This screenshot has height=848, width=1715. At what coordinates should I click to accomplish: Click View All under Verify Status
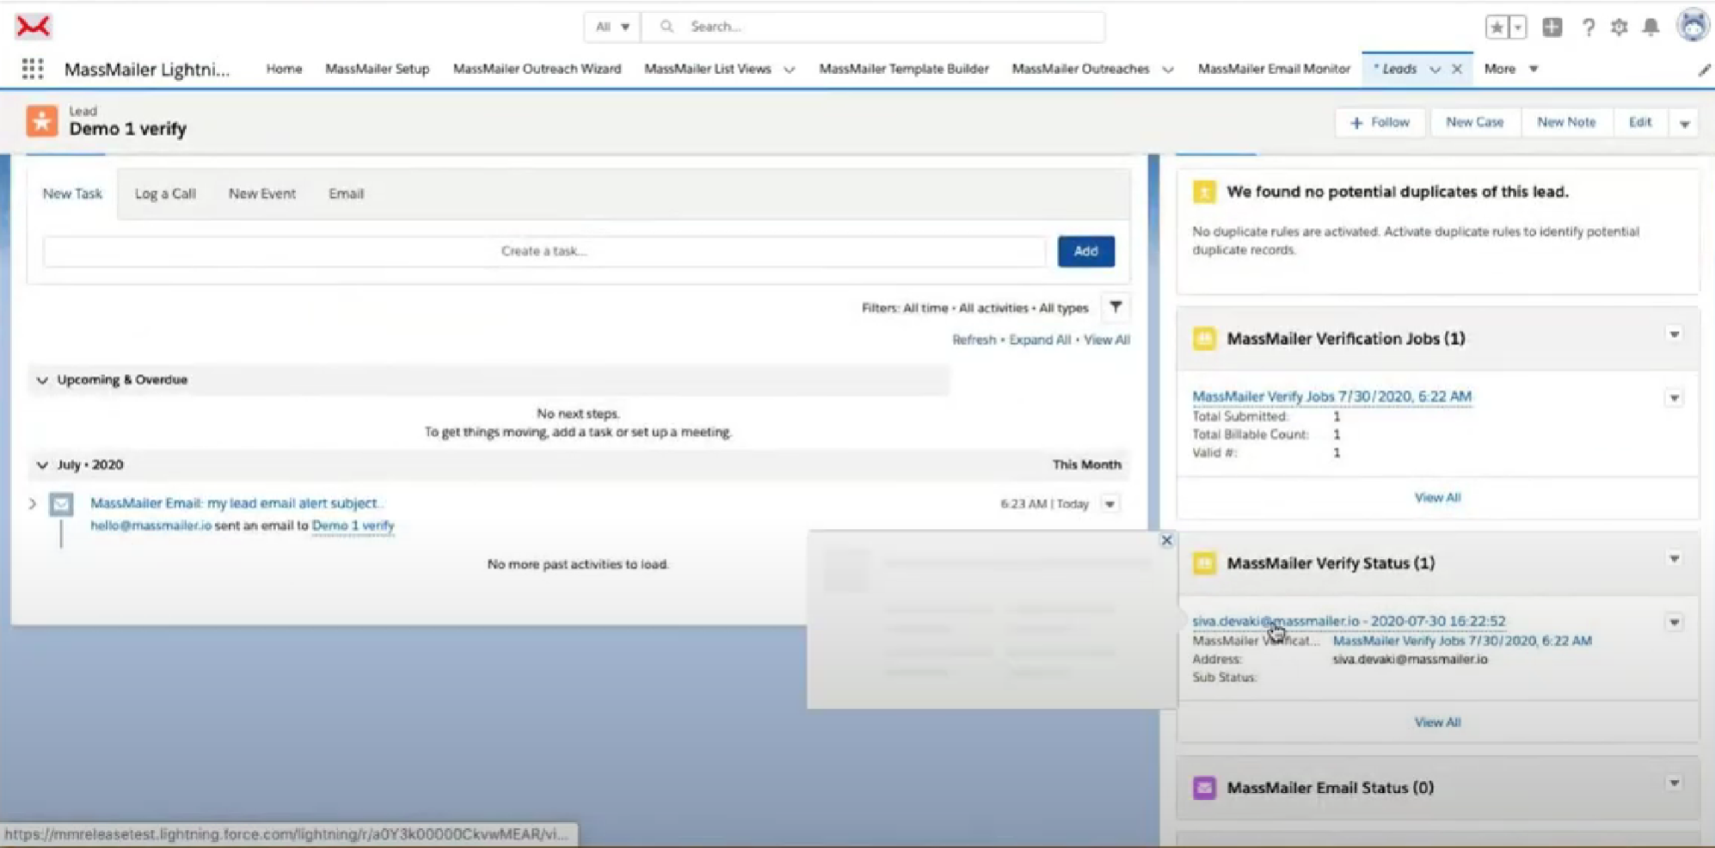click(1437, 722)
